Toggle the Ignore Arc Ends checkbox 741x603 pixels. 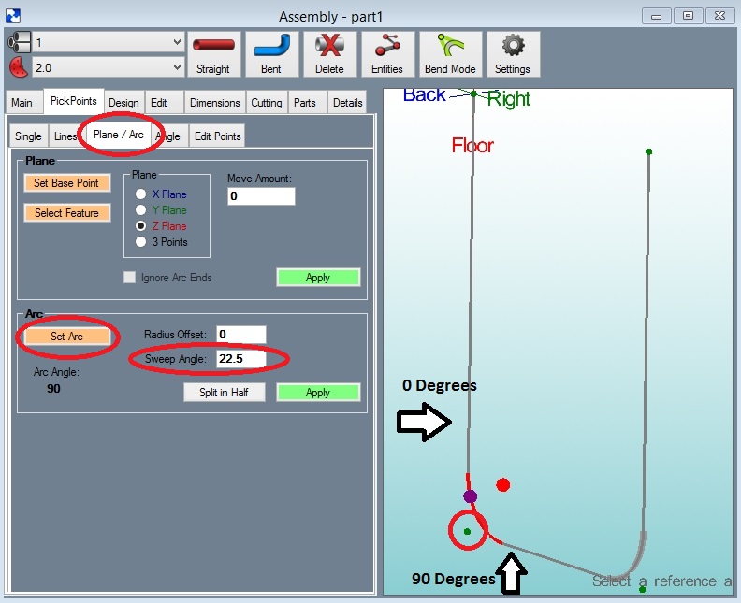pyautogui.click(x=129, y=277)
